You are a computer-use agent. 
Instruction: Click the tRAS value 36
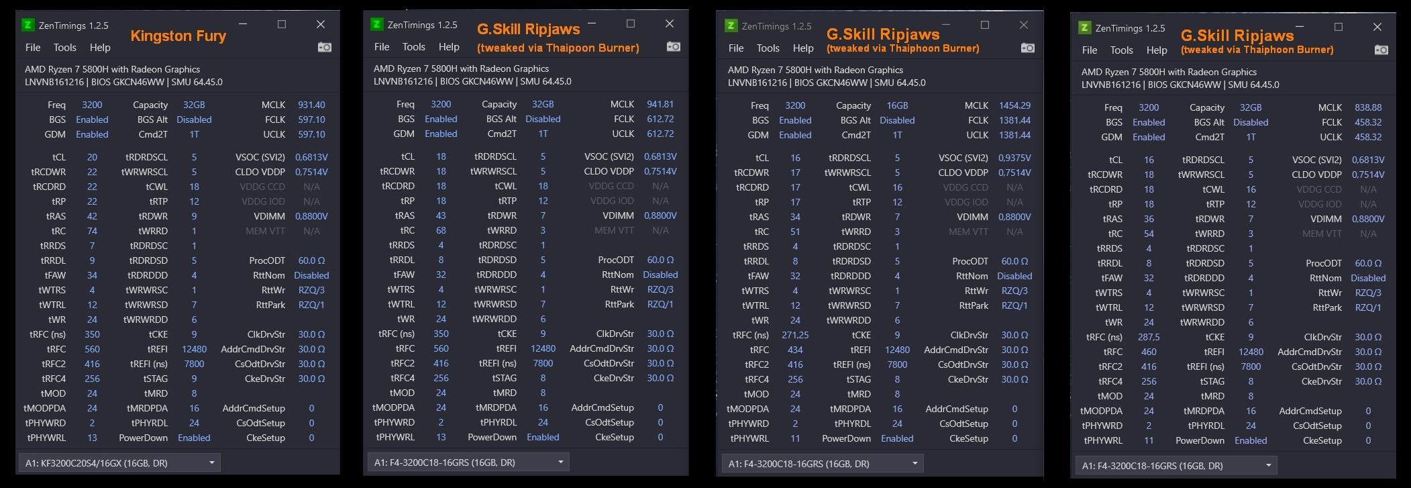coord(1149,219)
